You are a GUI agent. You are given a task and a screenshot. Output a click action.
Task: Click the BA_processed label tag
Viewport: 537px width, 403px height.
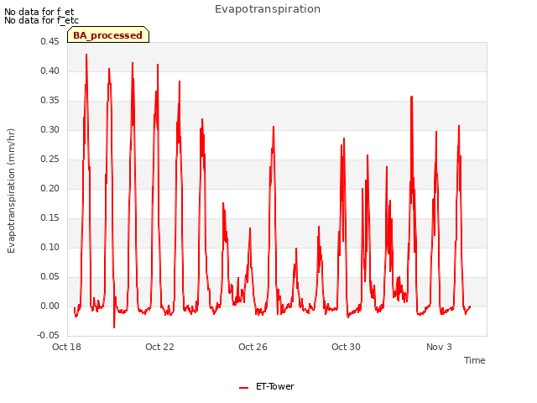point(108,34)
